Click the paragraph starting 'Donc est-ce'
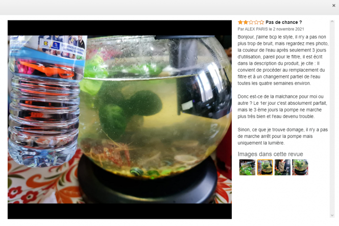This screenshot has height=226, width=339. tap(282, 106)
